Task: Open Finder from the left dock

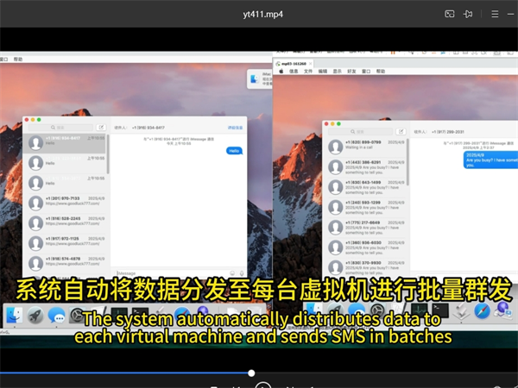Action: 14,316
